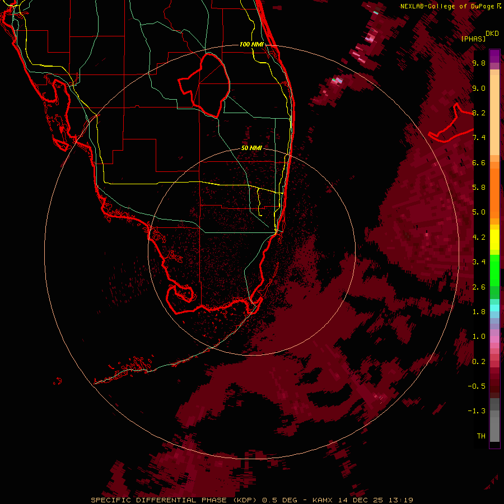
Task: Click the "(KDP)" product code in caption
Action: [245, 500]
